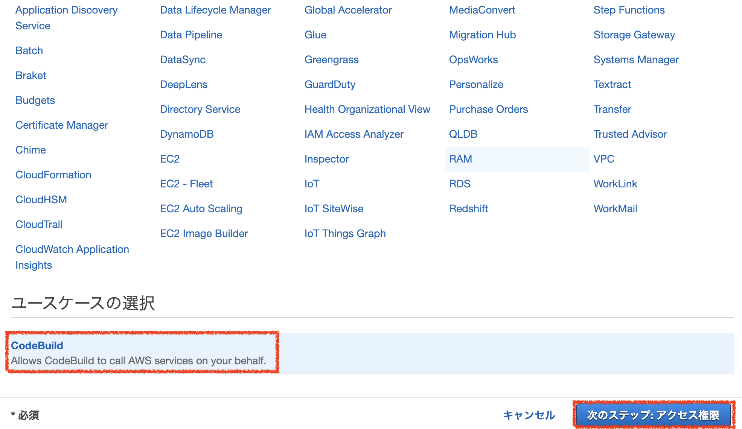742x429 pixels.
Task: Choose the Glue service
Action: point(315,35)
